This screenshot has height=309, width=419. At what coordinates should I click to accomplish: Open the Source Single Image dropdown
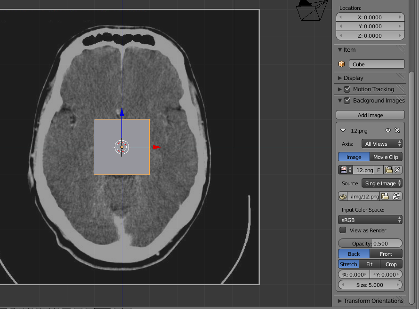point(382,183)
